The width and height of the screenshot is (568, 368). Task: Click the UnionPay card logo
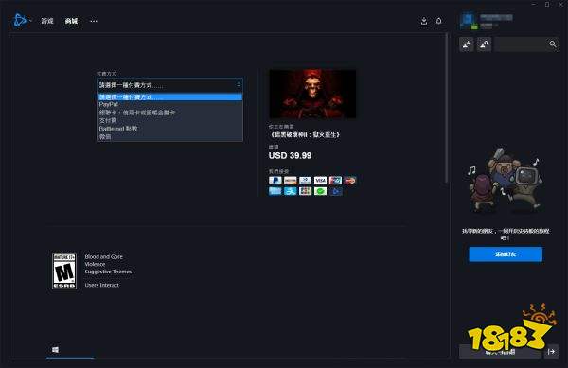coord(335,180)
